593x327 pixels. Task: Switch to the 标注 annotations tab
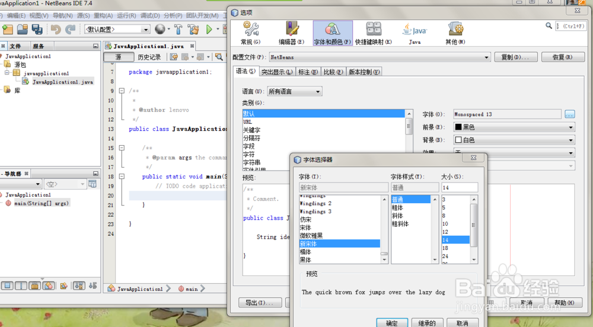(308, 72)
